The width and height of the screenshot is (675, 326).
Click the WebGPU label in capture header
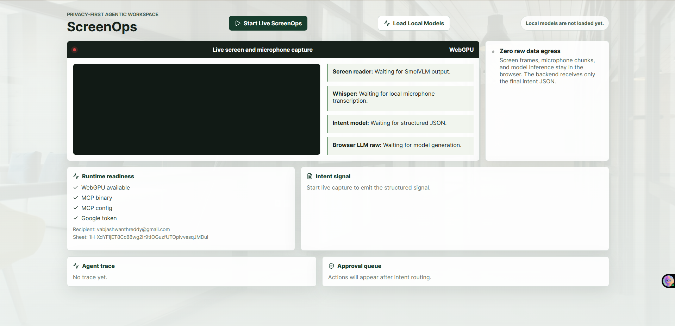tap(461, 50)
